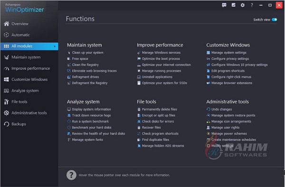Click Optimize your internet connection icon

point(139,65)
